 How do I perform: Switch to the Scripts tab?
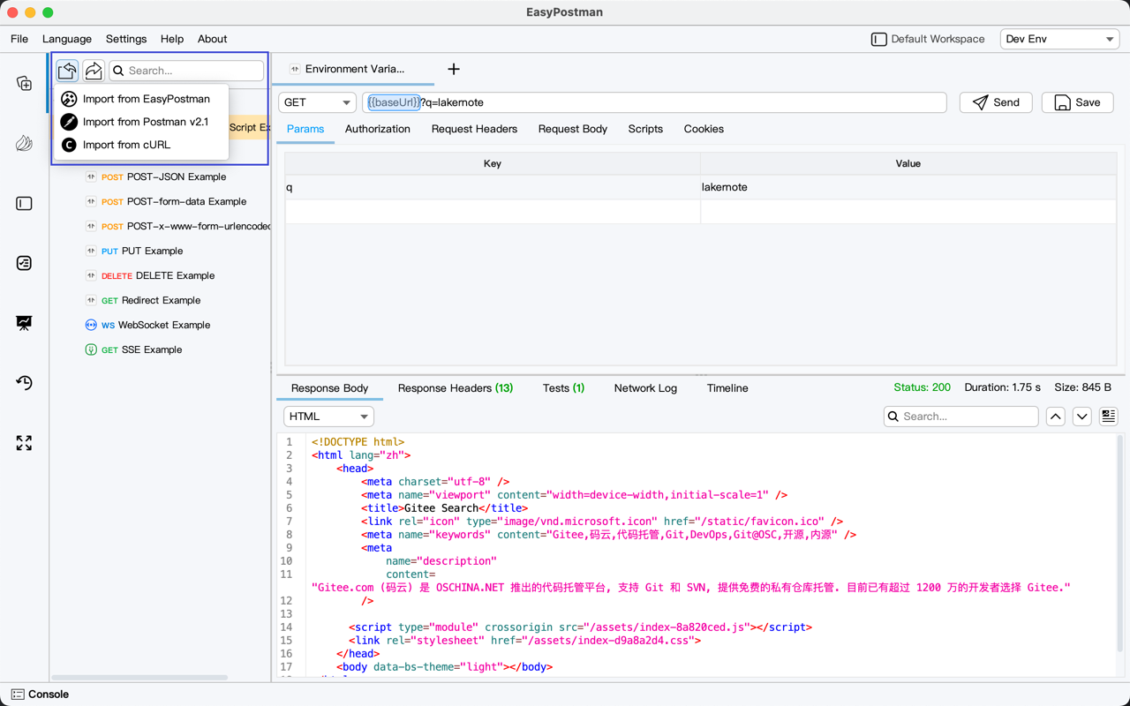tap(645, 129)
